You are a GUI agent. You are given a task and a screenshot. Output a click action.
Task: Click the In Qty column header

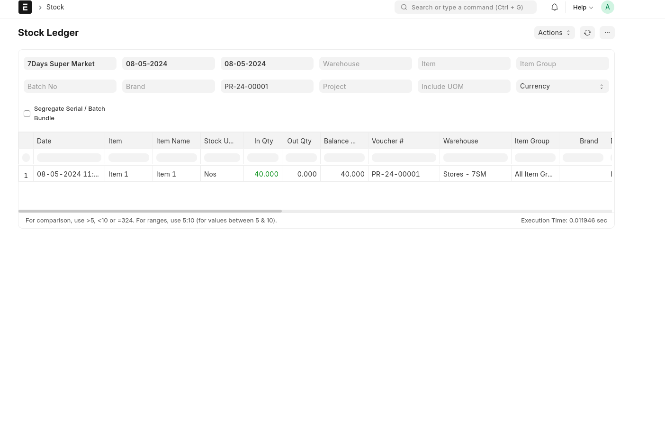point(263,141)
